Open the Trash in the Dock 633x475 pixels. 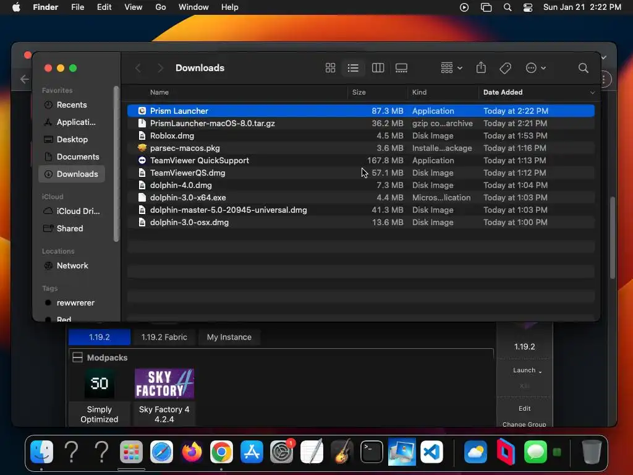coord(592,451)
